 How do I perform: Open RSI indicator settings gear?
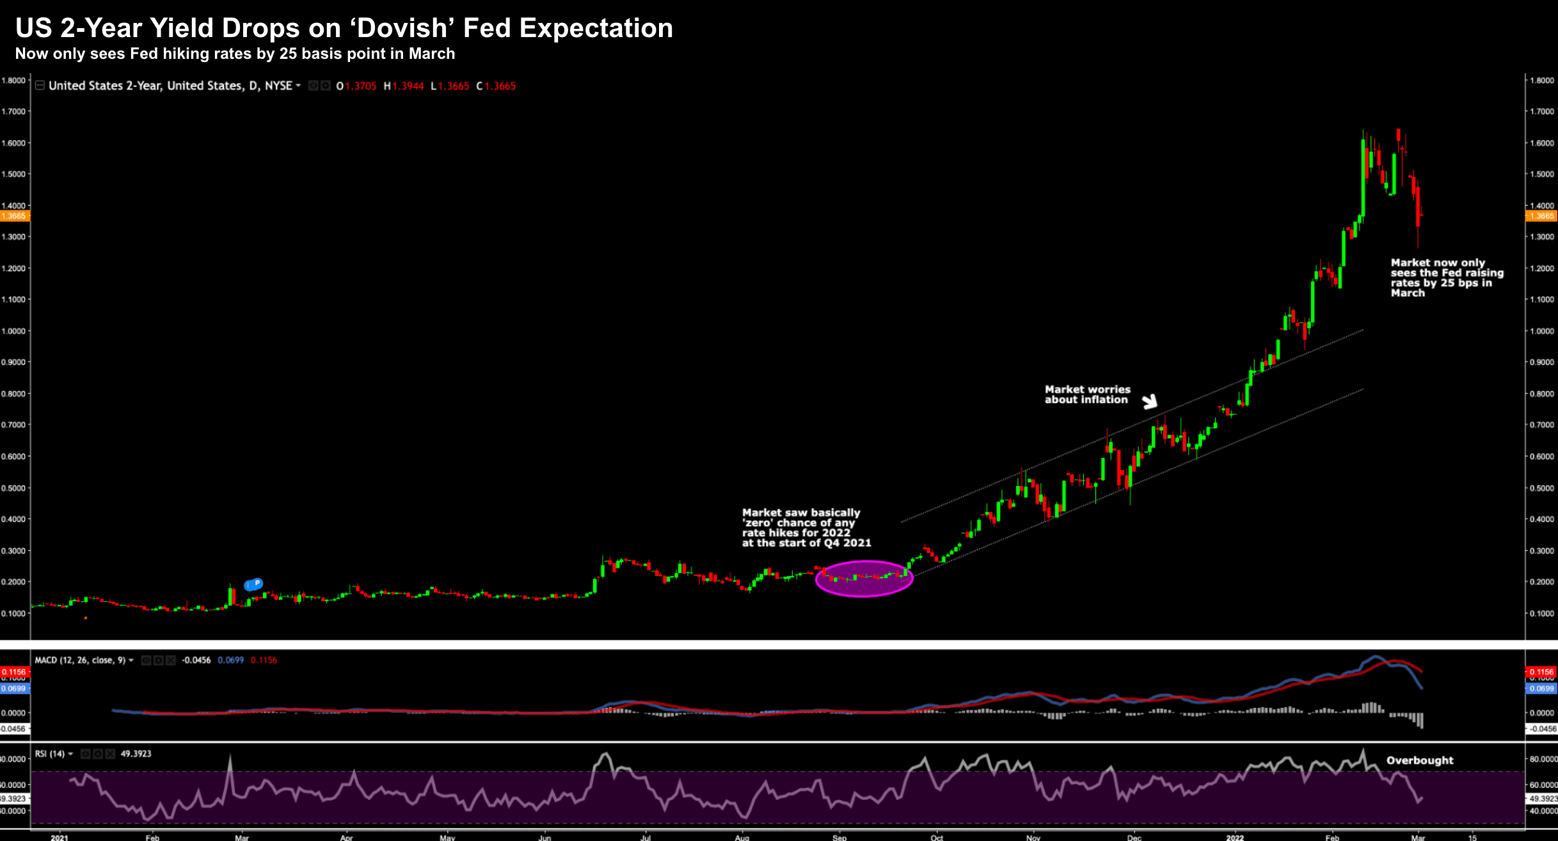[98, 754]
